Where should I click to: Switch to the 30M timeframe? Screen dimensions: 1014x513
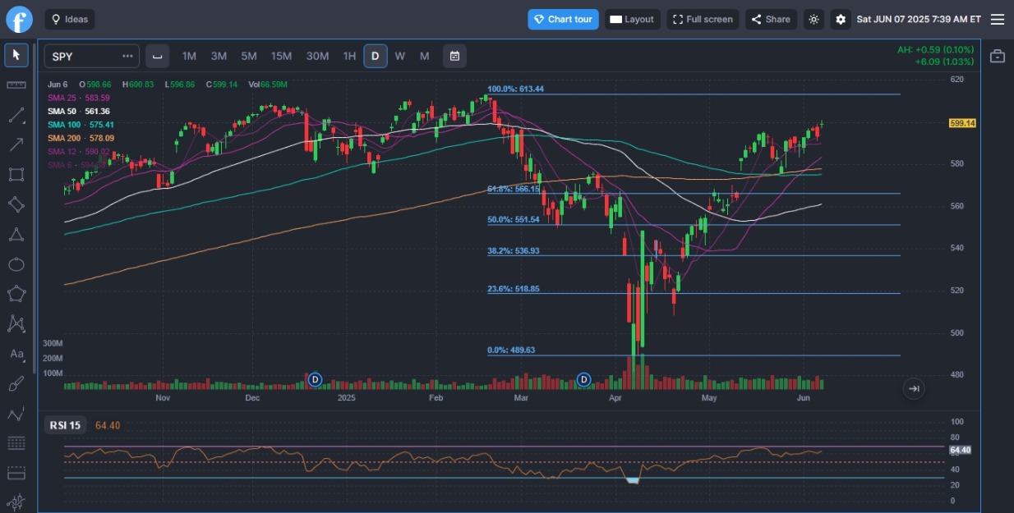pos(317,56)
